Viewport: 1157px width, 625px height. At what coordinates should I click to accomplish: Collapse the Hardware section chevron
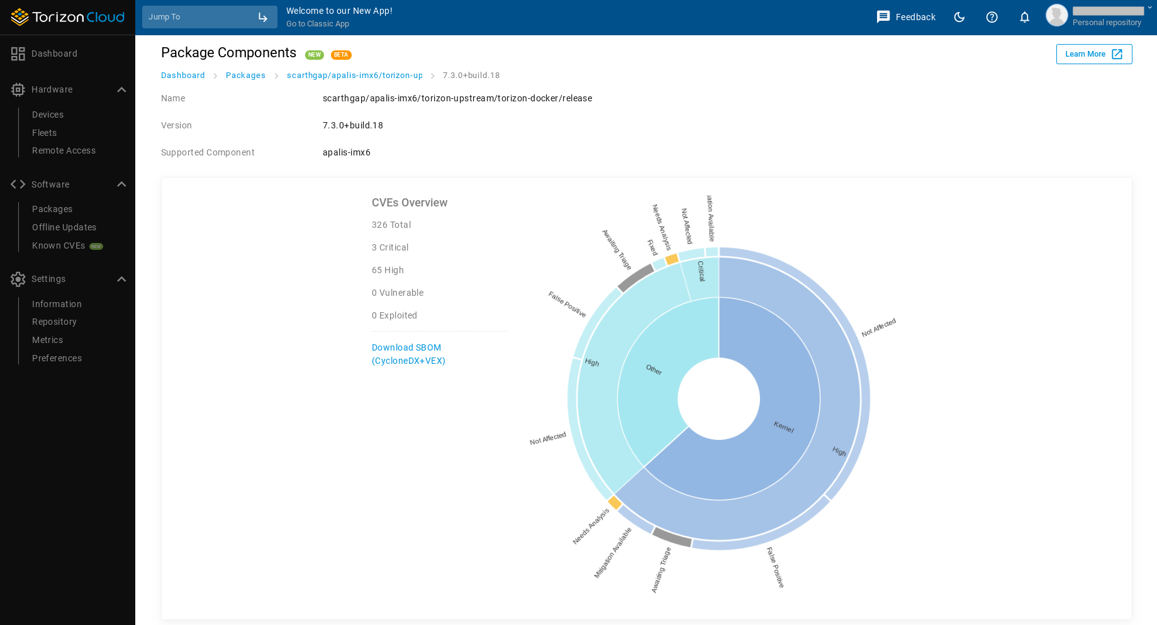pyautogui.click(x=121, y=90)
